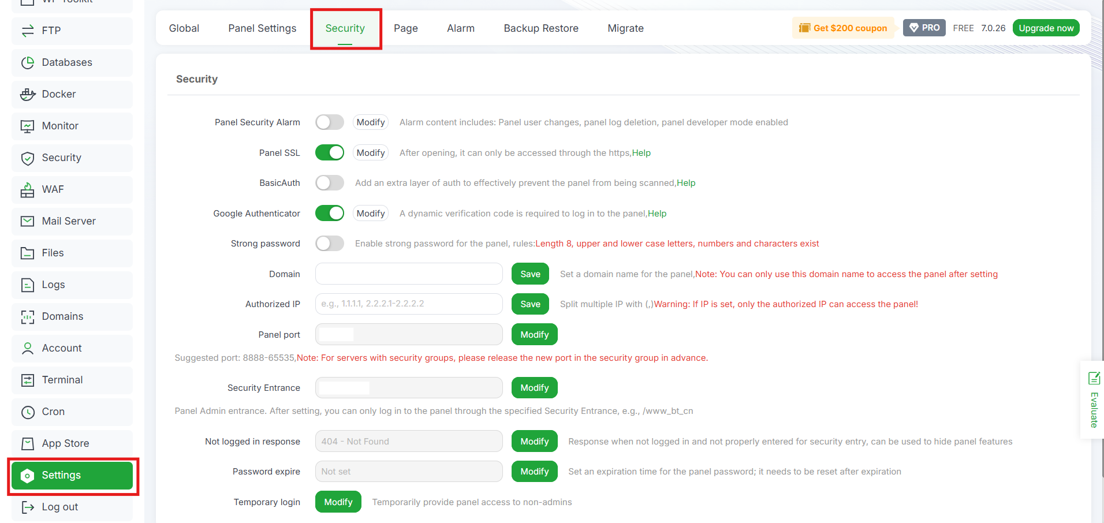Click the Account person icon
Viewport: 1104px width, 523px height.
pos(28,348)
